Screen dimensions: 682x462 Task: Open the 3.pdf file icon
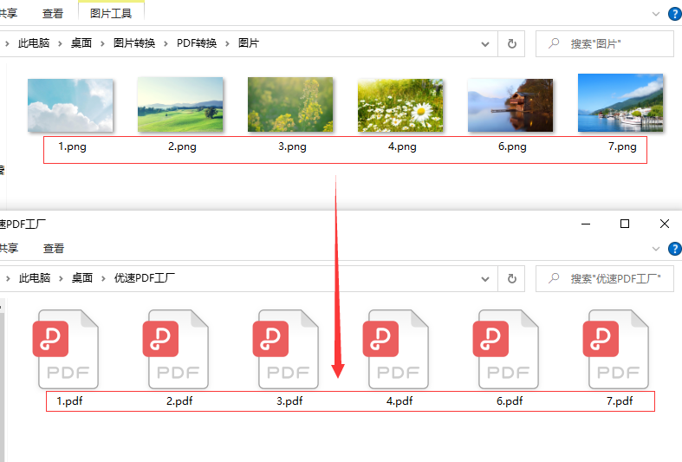pos(286,349)
